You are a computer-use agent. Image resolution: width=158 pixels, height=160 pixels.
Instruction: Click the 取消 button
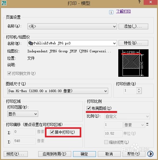point(109,154)
